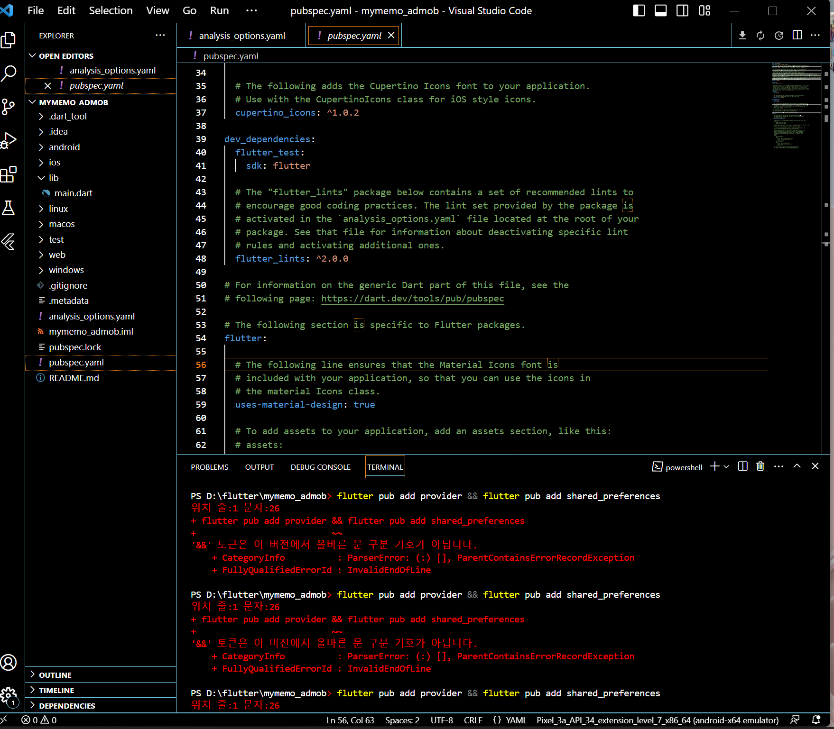Open editor more actions ellipsis
The height and width of the screenshot is (729, 834).
[x=815, y=36]
